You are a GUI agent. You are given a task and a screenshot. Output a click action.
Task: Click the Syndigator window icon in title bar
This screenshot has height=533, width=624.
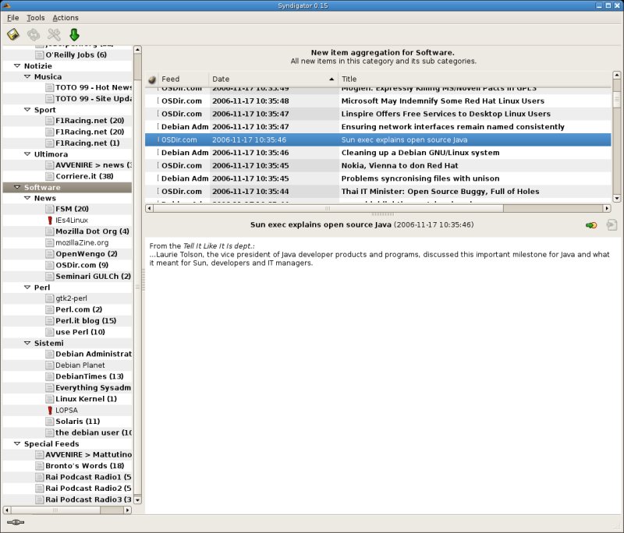[x=6, y=5]
